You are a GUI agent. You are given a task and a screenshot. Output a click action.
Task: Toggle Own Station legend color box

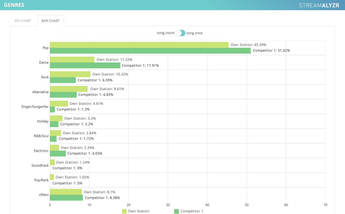coord(124,211)
